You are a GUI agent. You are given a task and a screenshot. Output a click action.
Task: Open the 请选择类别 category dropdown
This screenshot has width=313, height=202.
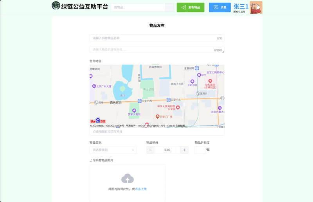pyautogui.click(x=113, y=150)
